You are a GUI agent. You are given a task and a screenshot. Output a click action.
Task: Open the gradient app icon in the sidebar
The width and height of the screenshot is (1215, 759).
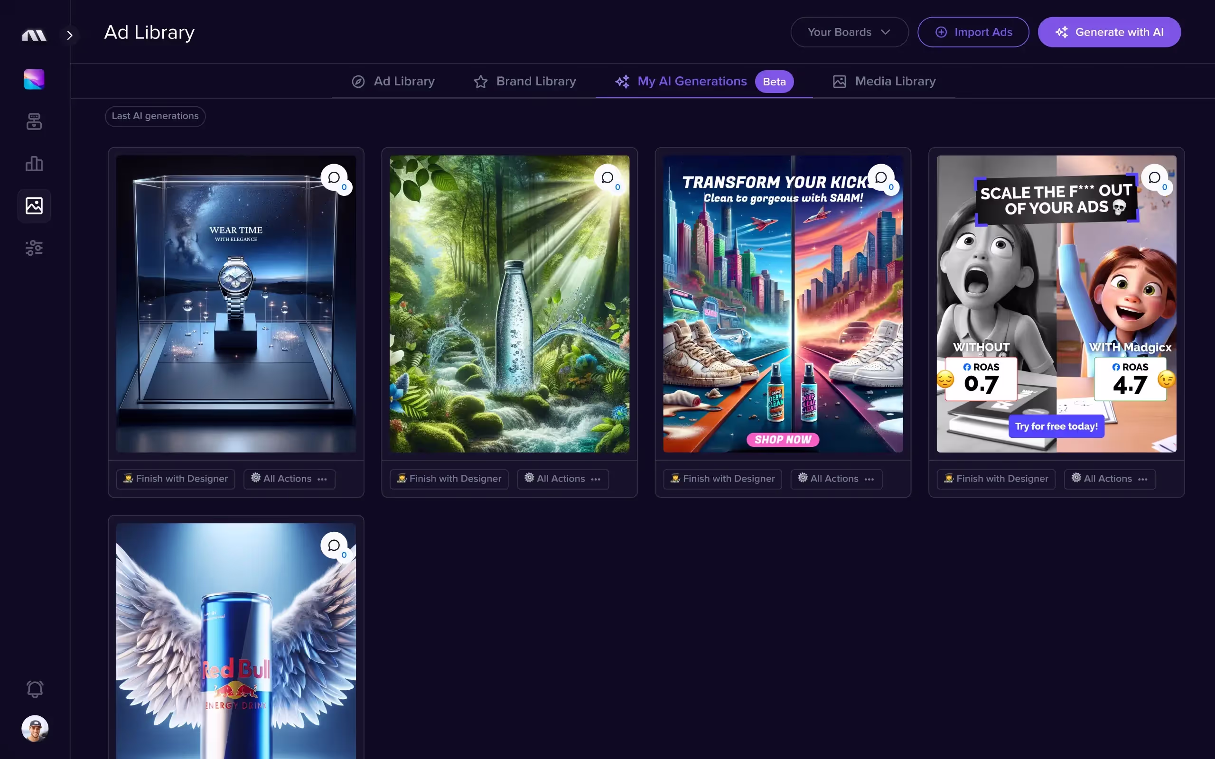[x=34, y=79]
